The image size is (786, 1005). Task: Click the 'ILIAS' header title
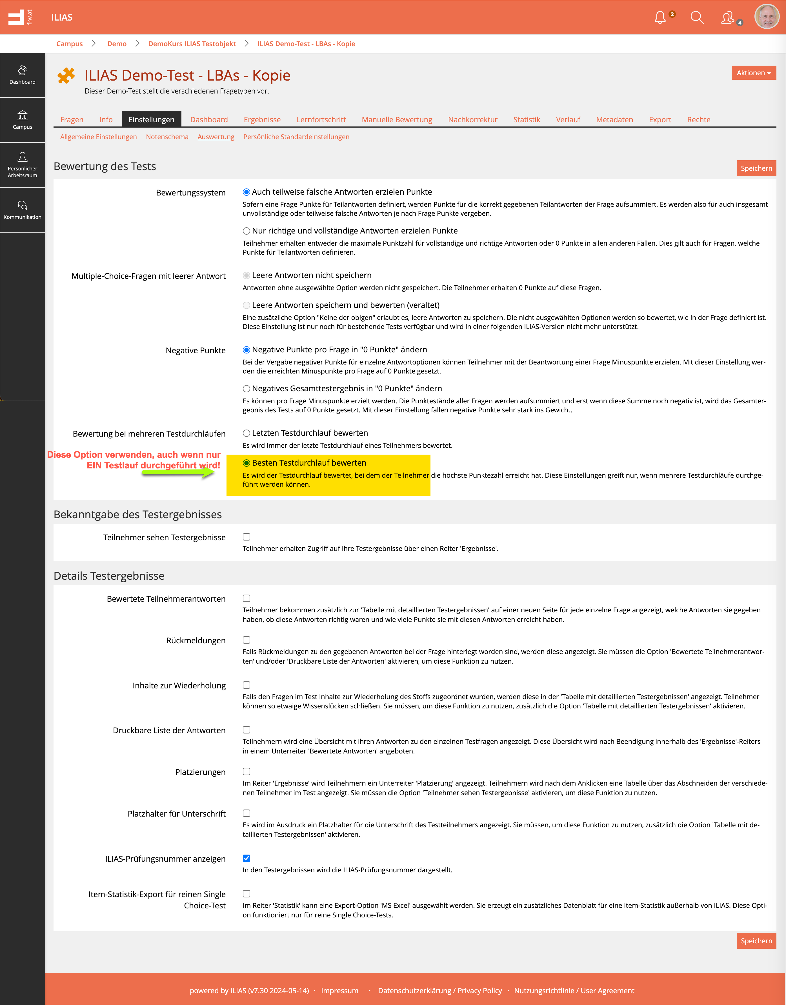pyautogui.click(x=62, y=17)
